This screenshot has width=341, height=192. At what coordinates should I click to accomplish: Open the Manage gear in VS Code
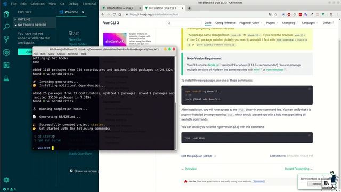point(6,180)
